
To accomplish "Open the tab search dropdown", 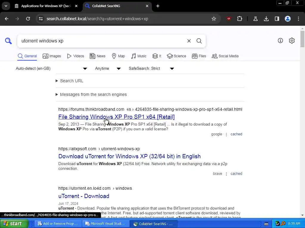I will (x=6, y=6).
